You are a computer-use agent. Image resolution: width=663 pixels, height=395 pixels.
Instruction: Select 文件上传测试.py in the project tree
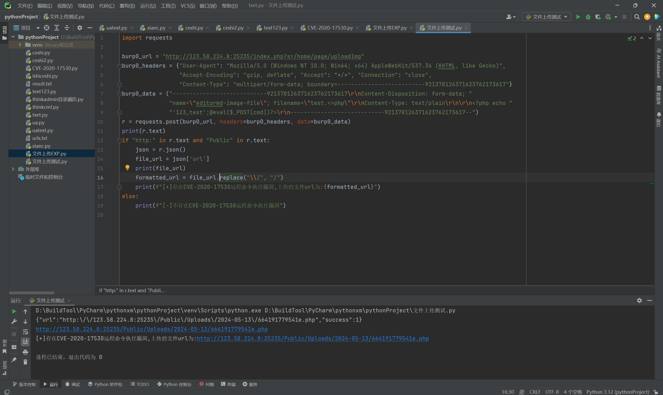click(49, 161)
